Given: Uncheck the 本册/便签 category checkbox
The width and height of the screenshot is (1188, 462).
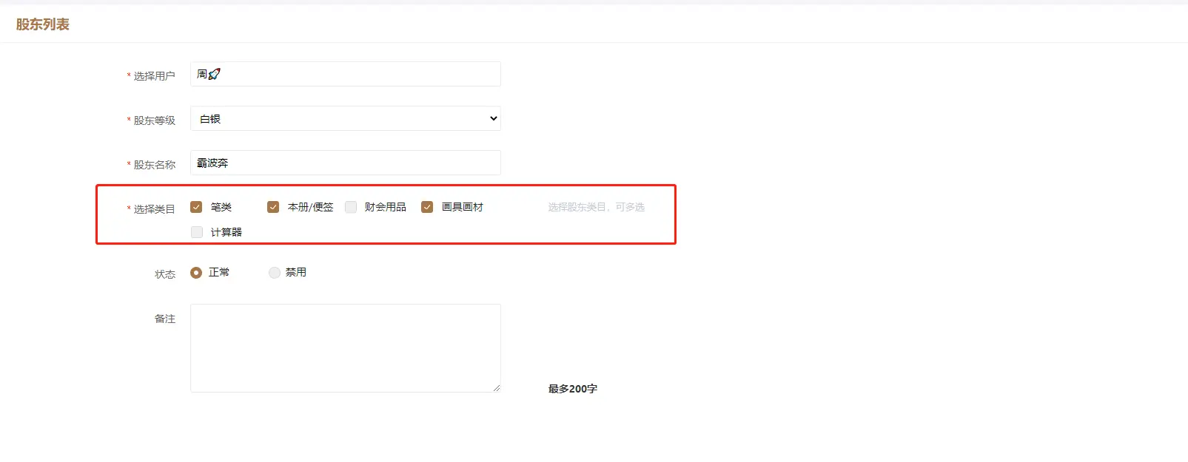Looking at the screenshot, I should point(273,207).
